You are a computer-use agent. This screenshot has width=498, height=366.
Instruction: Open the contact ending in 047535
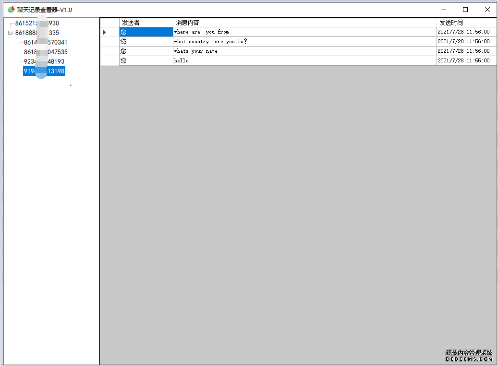46,52
